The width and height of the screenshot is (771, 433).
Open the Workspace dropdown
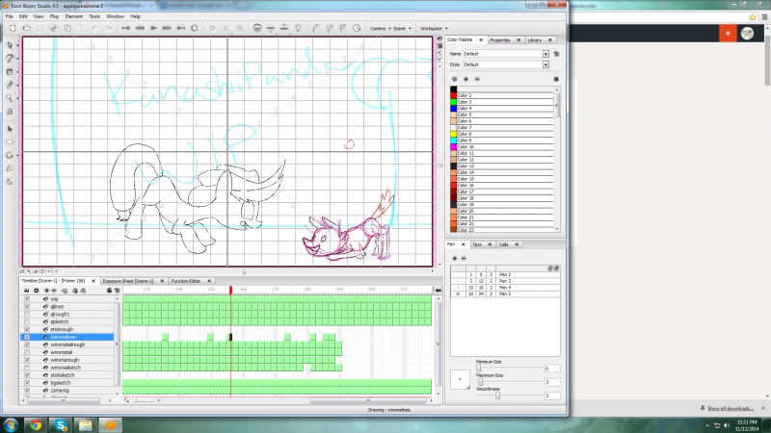point(434,29)
